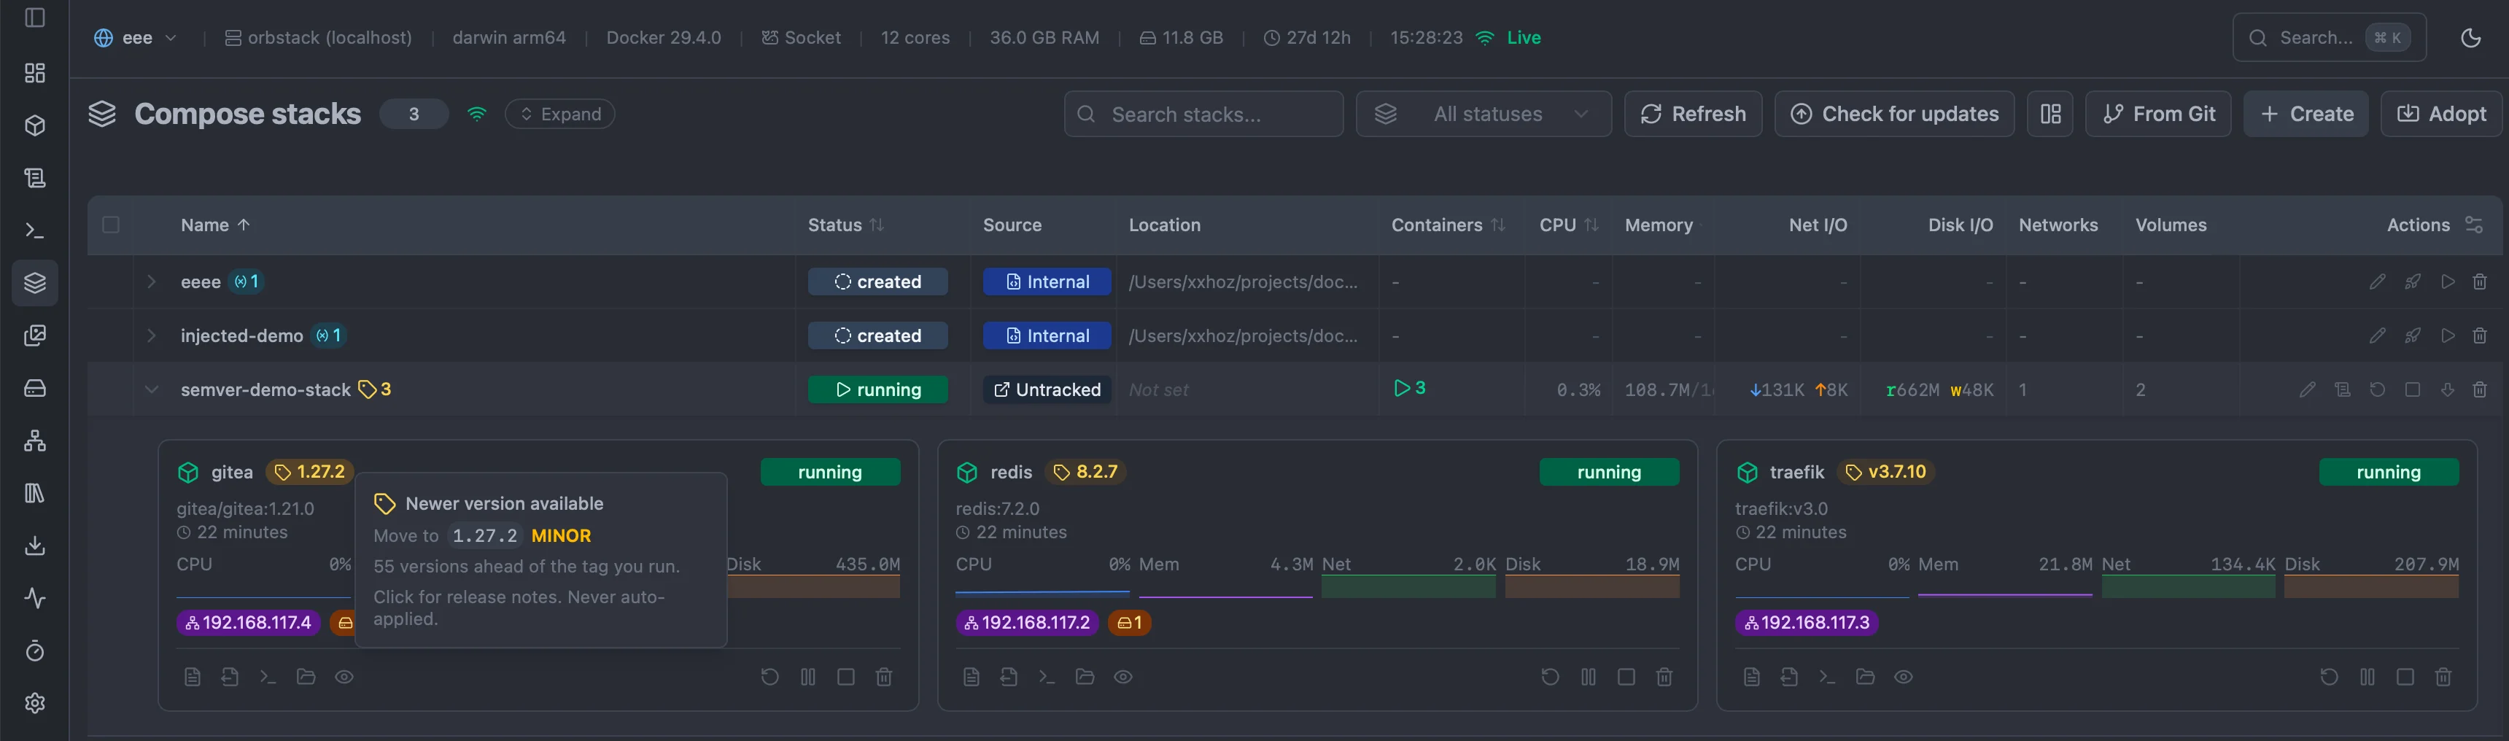This screenshot has width=2509, height=741.
Task: Stop the gitea container square icon
Action: [x=846, y=677]
